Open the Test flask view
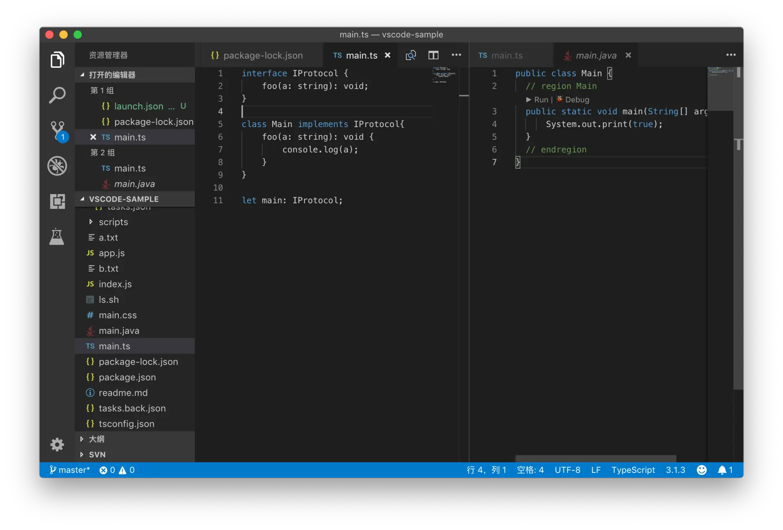The height and width of the screenshot is (530, 783). pyautogui.click(x=57, y=236)
